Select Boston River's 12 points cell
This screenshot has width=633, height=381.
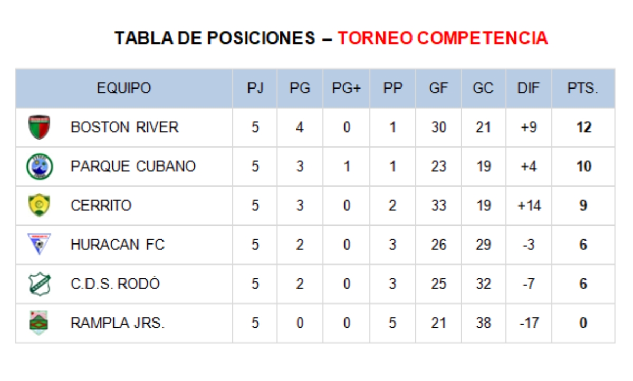[583, 128]
